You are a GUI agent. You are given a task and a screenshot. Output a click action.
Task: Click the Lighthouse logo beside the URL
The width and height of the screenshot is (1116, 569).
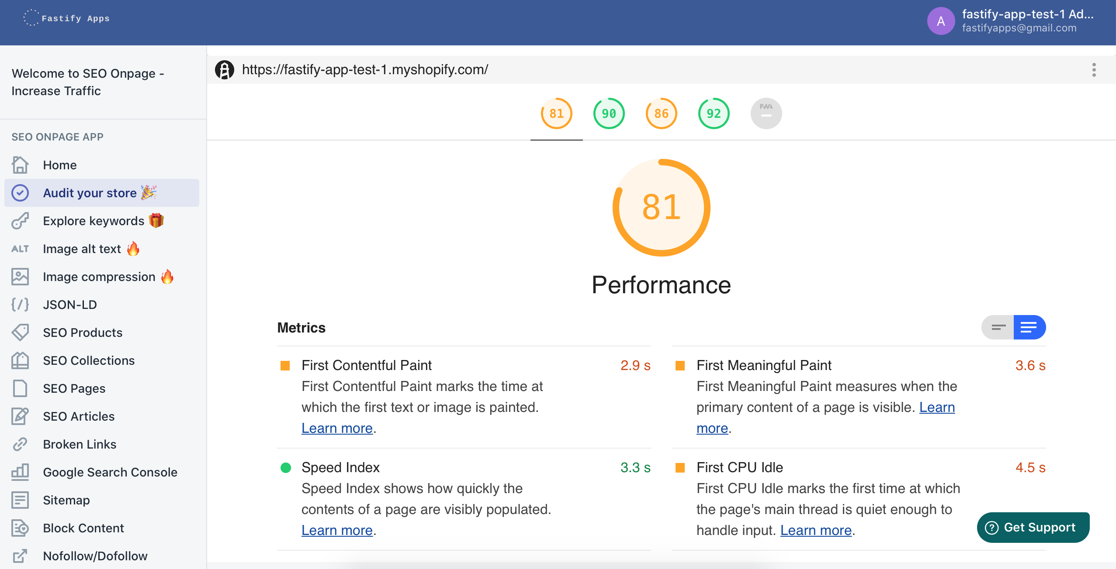(x=225, y=70)
